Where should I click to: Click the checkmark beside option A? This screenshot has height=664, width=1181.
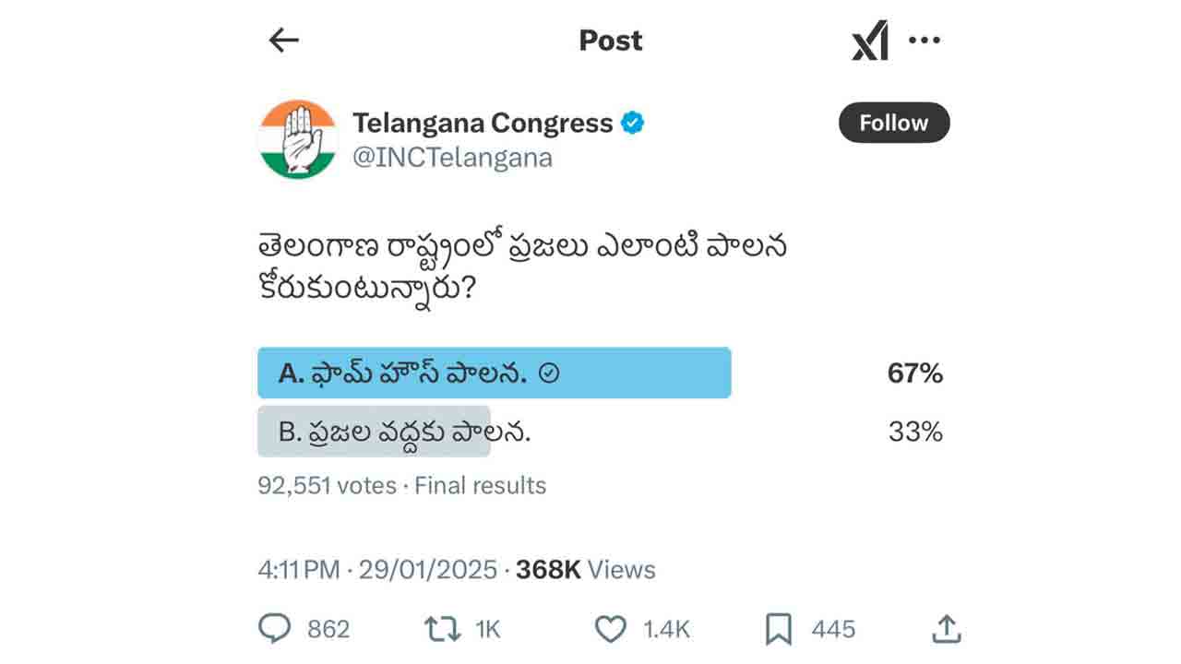coord(549,373)
